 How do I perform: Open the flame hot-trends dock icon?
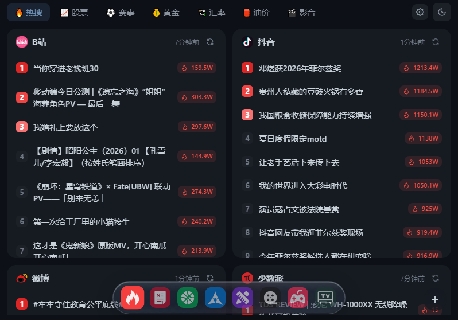[x=133, y=298]
